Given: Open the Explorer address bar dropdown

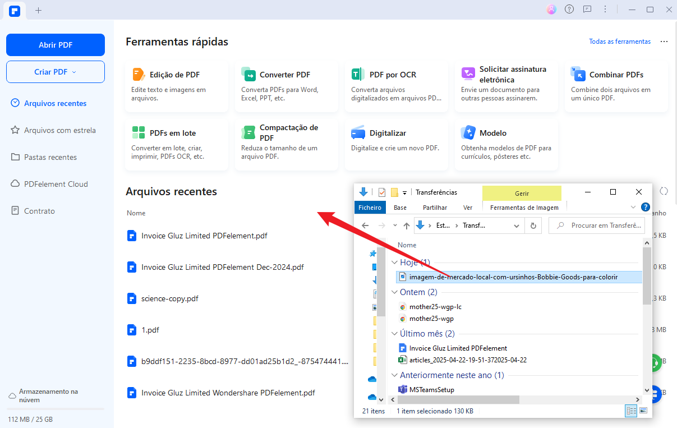Looking at the screenshot, I should tap(517, 225).
